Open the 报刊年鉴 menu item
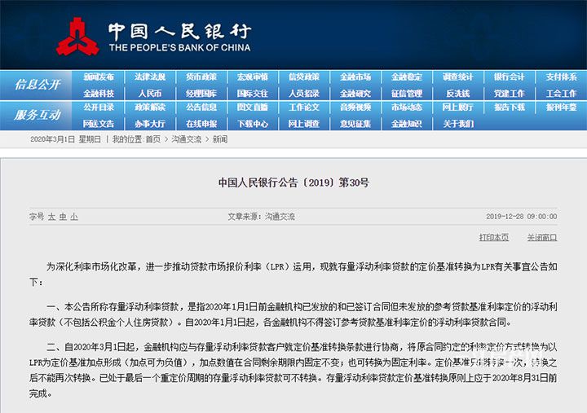 tap(561, 108)
